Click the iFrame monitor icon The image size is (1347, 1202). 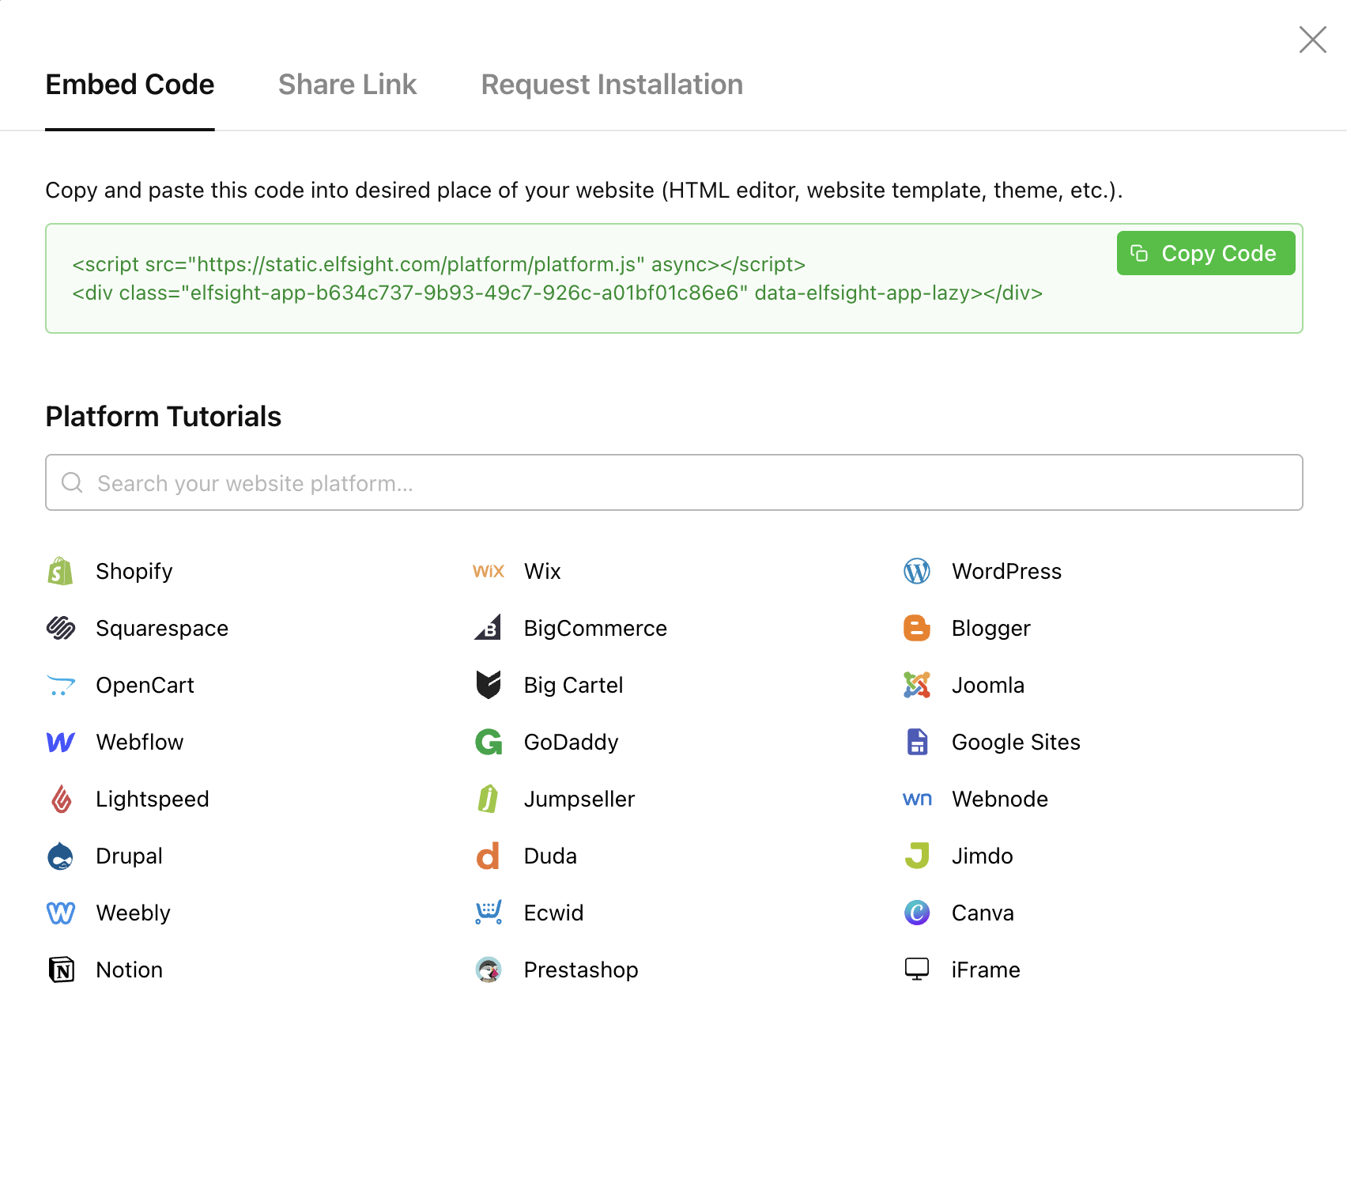click(x=916, y=970)
